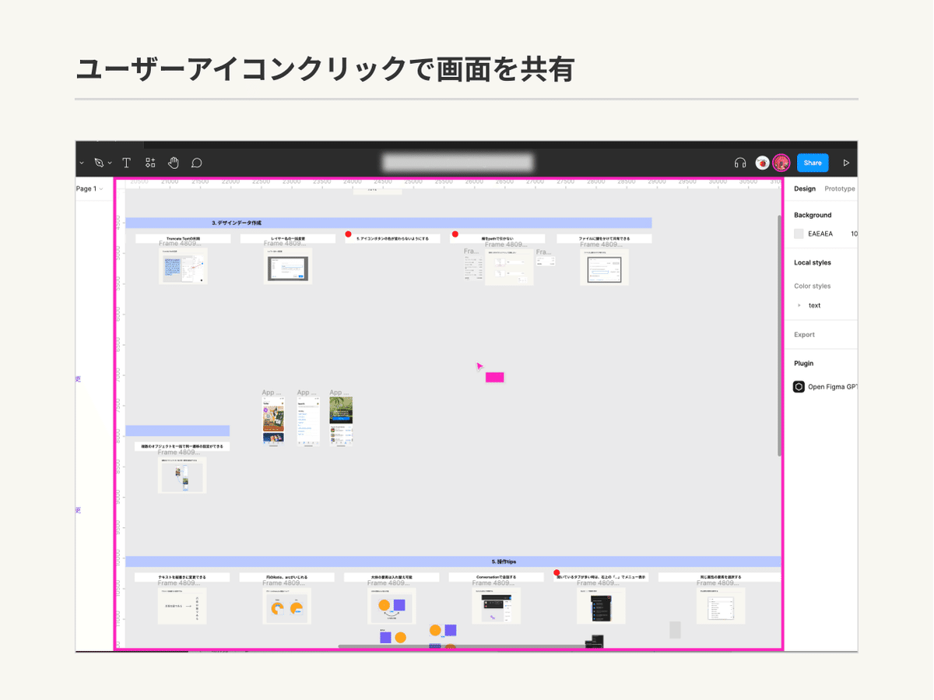Select the 'Conversationで会話する' frame thumbnail
The height and width of the screenshot is (700, 934).
tap(496, 606)
